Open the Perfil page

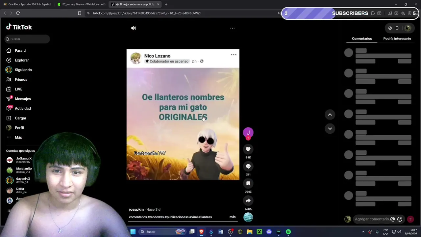coord(19,128)
